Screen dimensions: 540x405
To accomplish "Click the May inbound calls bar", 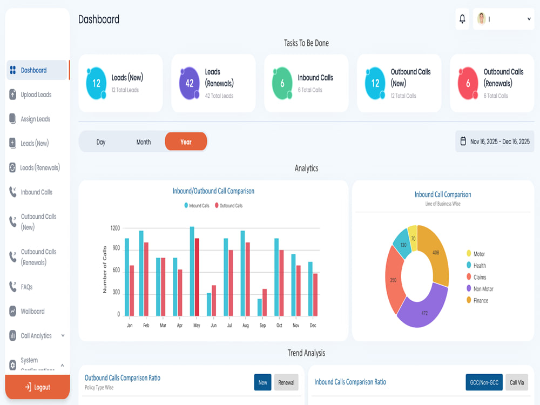I will (x=192, y=272).
